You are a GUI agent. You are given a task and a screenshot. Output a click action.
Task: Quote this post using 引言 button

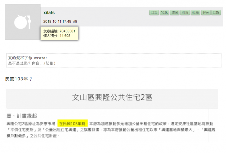coord(185,13)
